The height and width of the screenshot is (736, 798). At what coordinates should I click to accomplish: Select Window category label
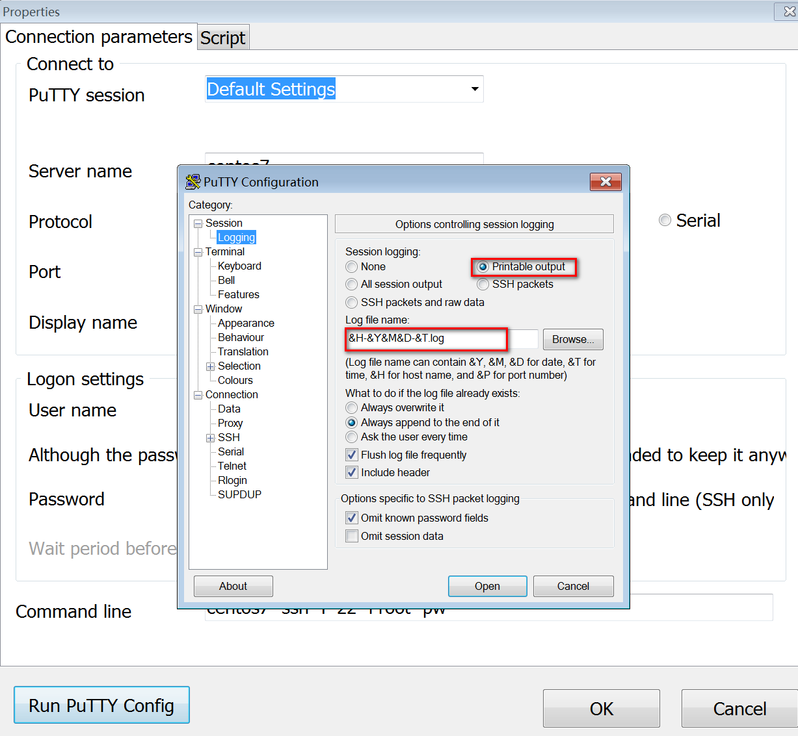click(x=224, y=309)
